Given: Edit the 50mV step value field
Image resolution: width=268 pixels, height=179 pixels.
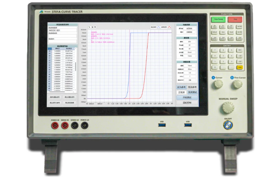Looking at the screenshot, I should click(190, 52).
